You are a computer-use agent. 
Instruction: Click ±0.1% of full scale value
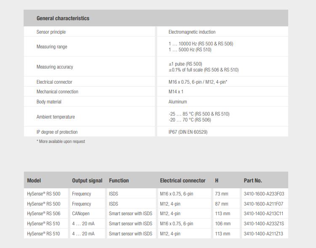(x=204, y=70)
